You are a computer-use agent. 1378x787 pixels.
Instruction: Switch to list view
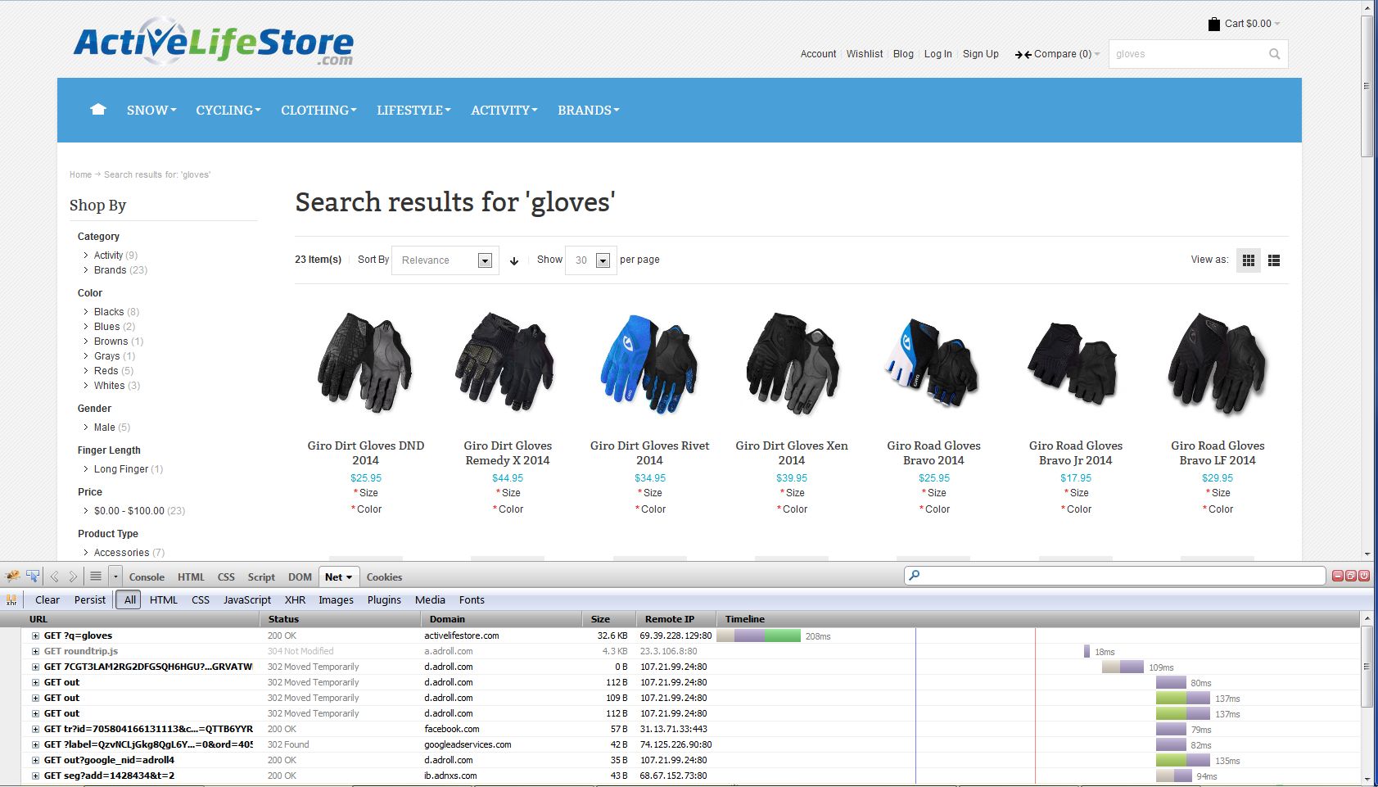pos(1274,260)
